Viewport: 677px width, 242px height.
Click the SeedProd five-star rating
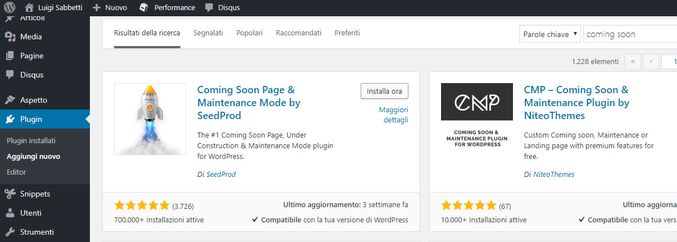(142, 206)
